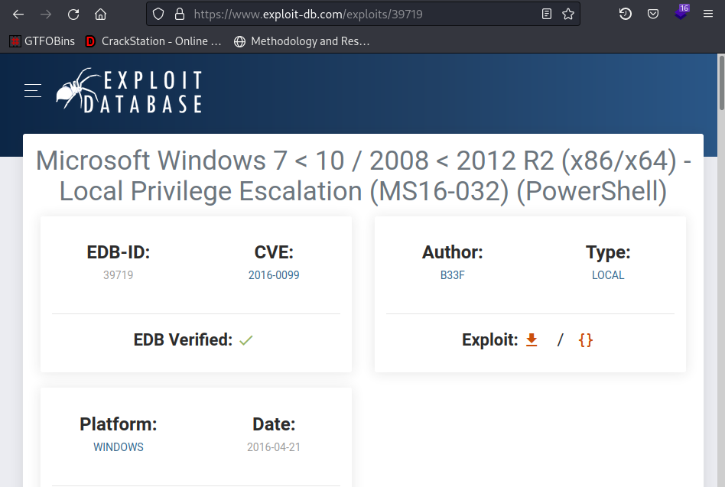
Task: Open the WINDOWS platform link
Action: pyautogui.click(x=119, y=447)
